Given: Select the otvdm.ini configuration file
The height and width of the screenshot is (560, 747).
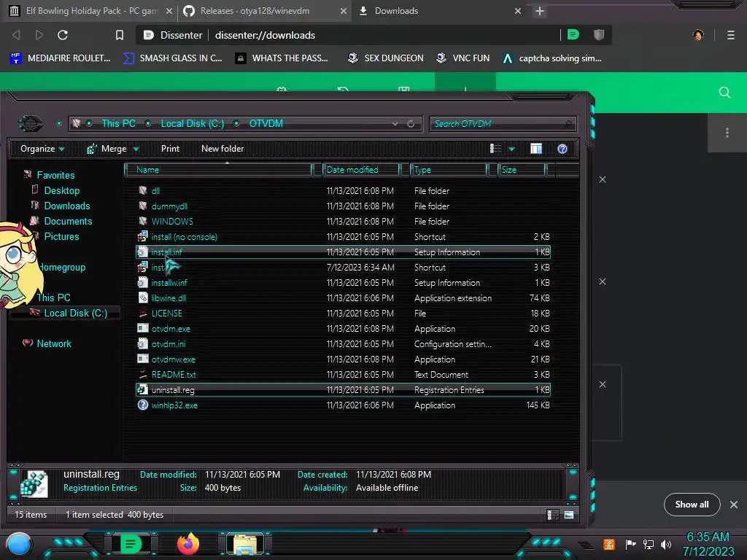Looking at the screenshot, I should (169, 344).
